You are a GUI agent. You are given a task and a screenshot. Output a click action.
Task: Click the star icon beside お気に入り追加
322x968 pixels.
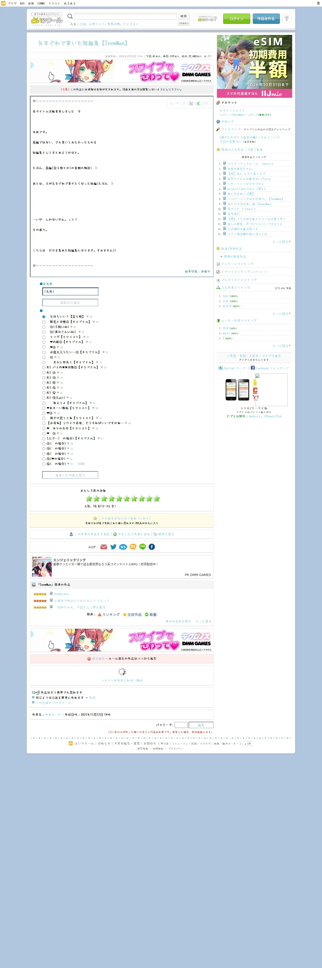point(95,518)
